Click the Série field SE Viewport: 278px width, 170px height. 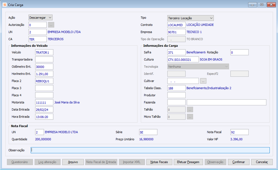point(148,132)
